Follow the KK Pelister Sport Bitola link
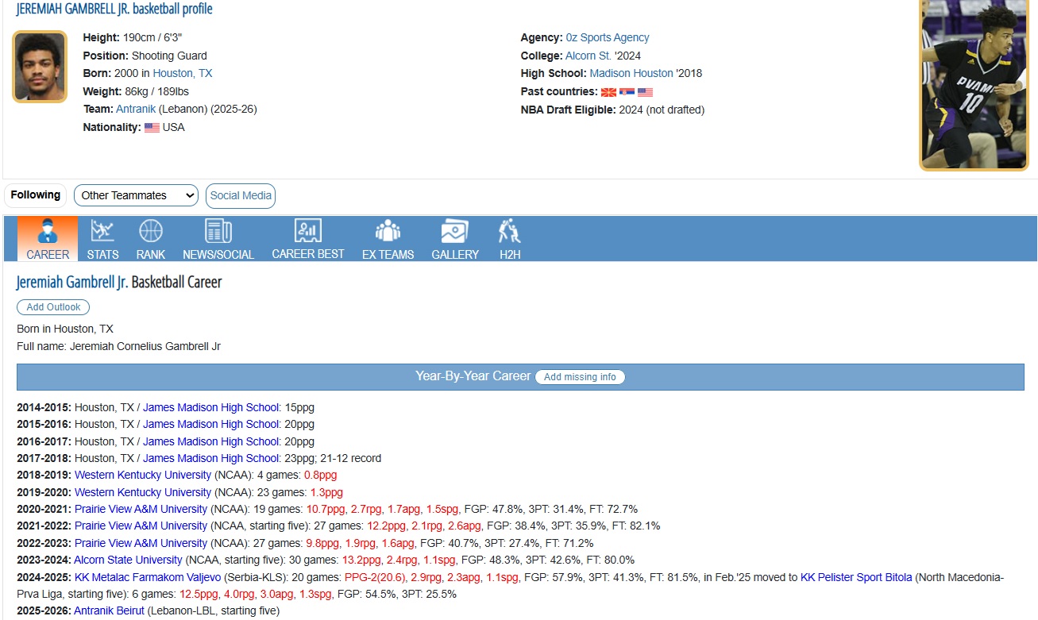1038x620 pixels. click(x=856, y=577)
